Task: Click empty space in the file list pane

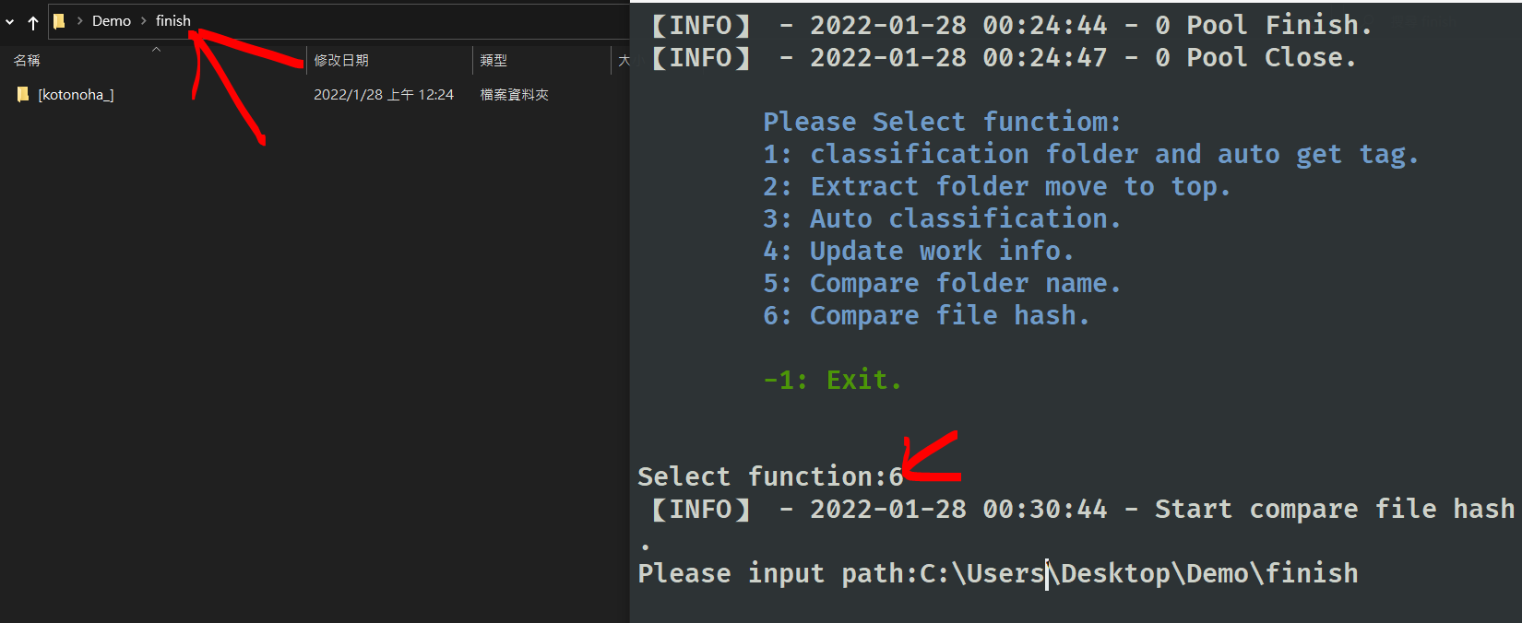Action: 314,369
